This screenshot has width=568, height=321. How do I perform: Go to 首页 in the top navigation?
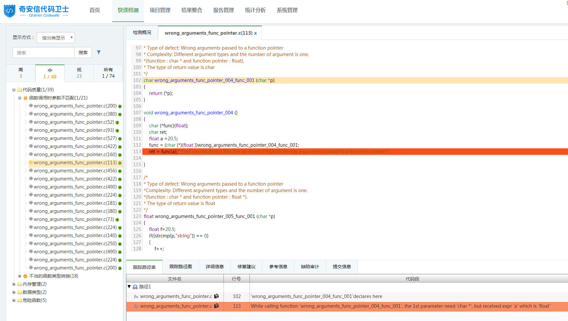click(95, 10)
